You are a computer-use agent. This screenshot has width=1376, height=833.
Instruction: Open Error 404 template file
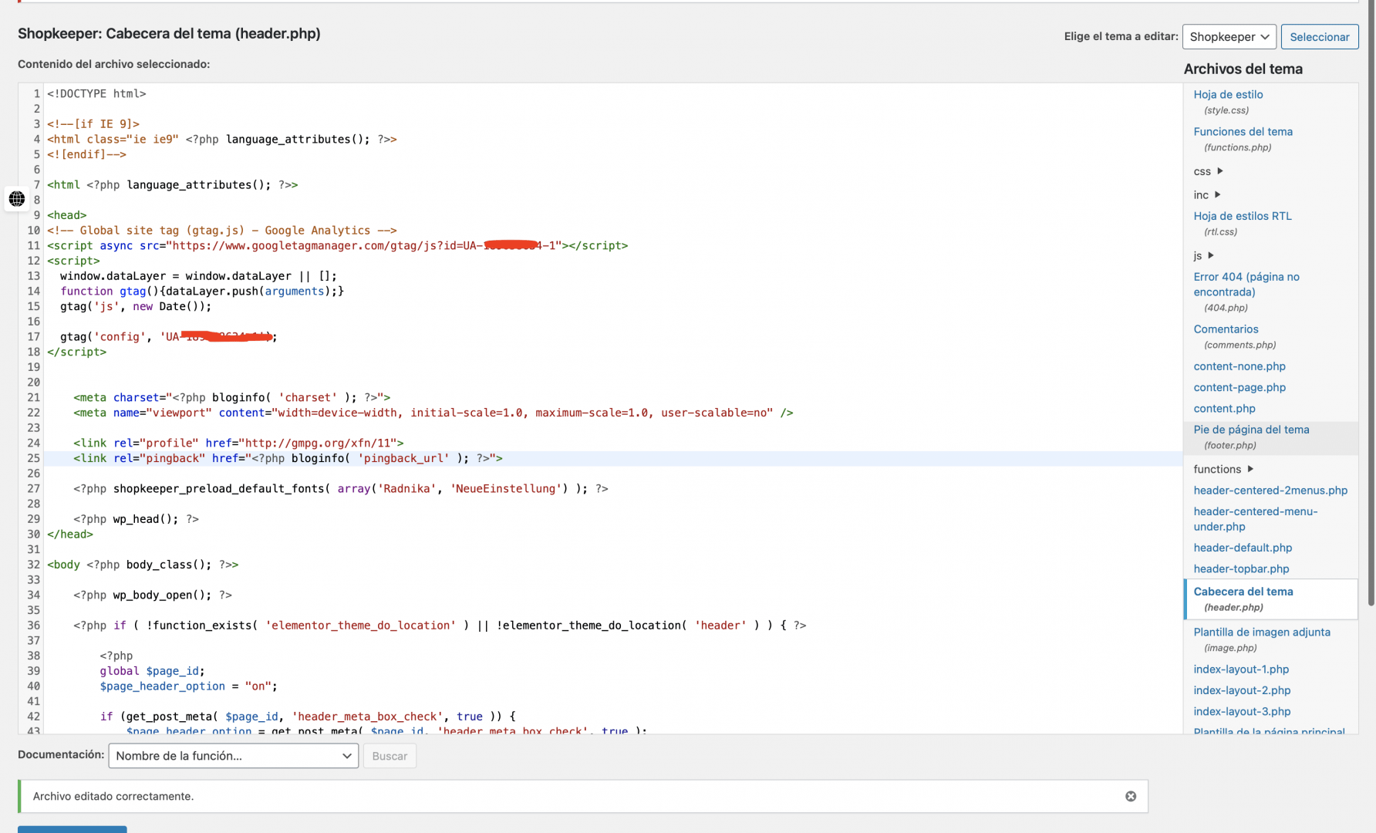(x=1246, y=284)
